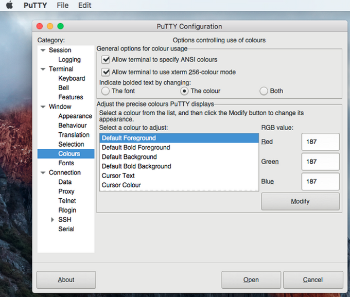The width and height of the screenshot is (350, 297).
Task: Select Fonts in the category tree
Action: pyautogui.click(x=66, y=163)
